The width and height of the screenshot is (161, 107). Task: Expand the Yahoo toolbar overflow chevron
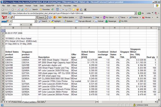(x=157, y=17)
